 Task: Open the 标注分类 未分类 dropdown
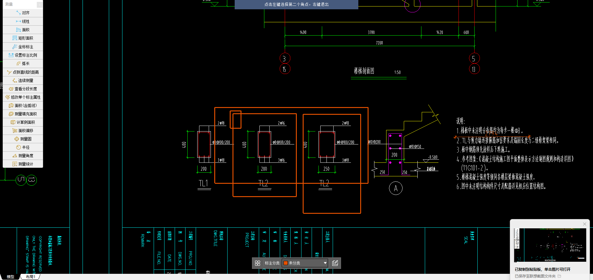click(305, 263)
